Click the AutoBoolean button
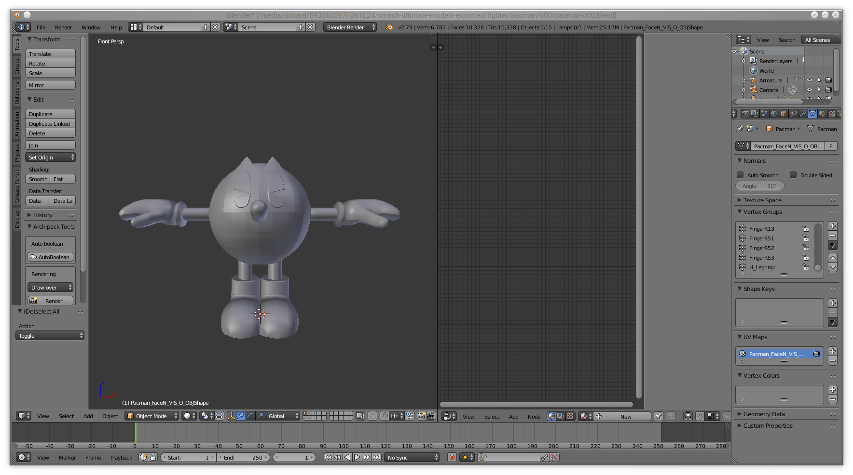This screenshot has height=475, width=853. [x=50, y=257]
